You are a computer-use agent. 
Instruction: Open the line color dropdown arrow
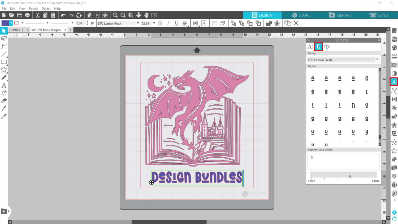(x=23, y=23)
